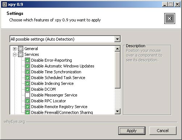The height and width of the screenshot is (140, 182).
Task: Toggle the General group checkbox
Action: 21,49
